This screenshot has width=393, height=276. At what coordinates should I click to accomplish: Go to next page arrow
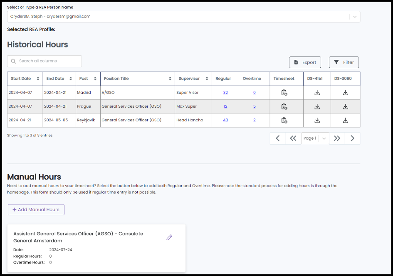click(x=352, y=138)
